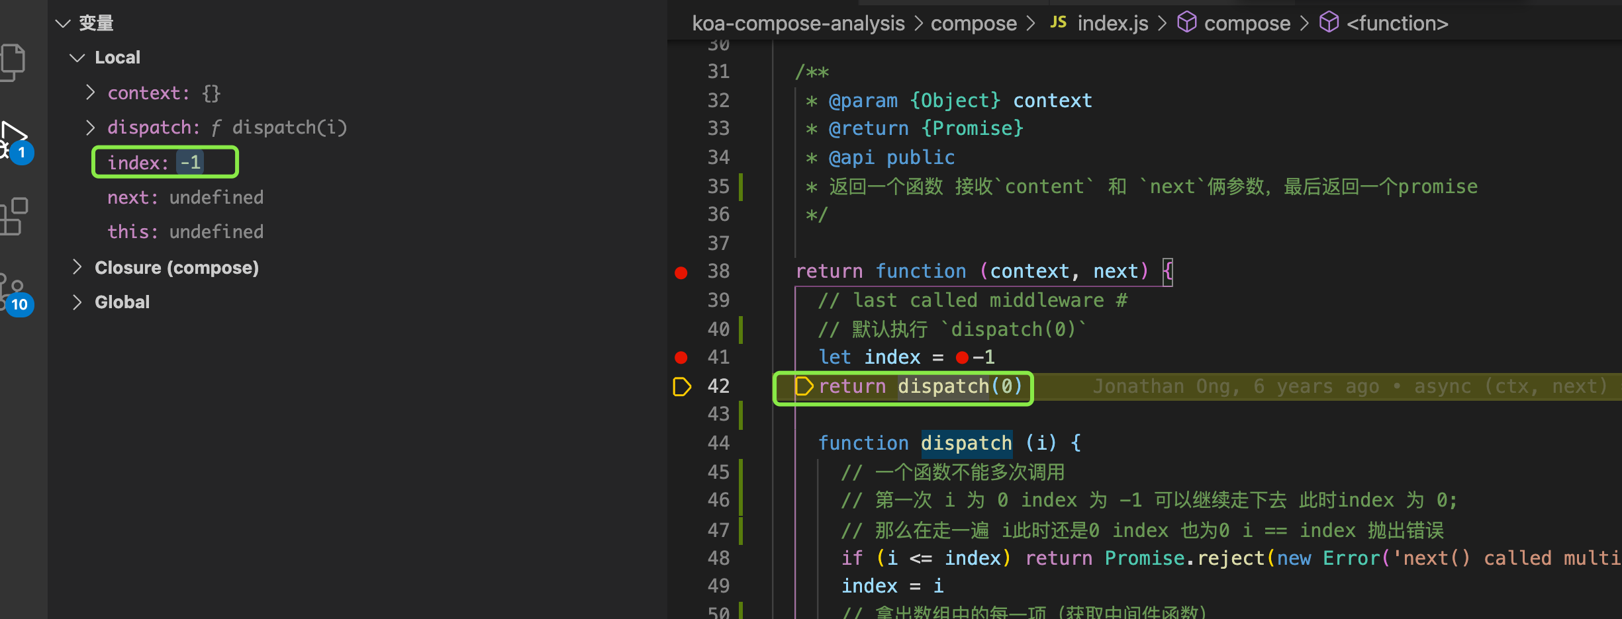Click 'let index' on line 41
This screenshot has width=1622, height=619.
869,358
